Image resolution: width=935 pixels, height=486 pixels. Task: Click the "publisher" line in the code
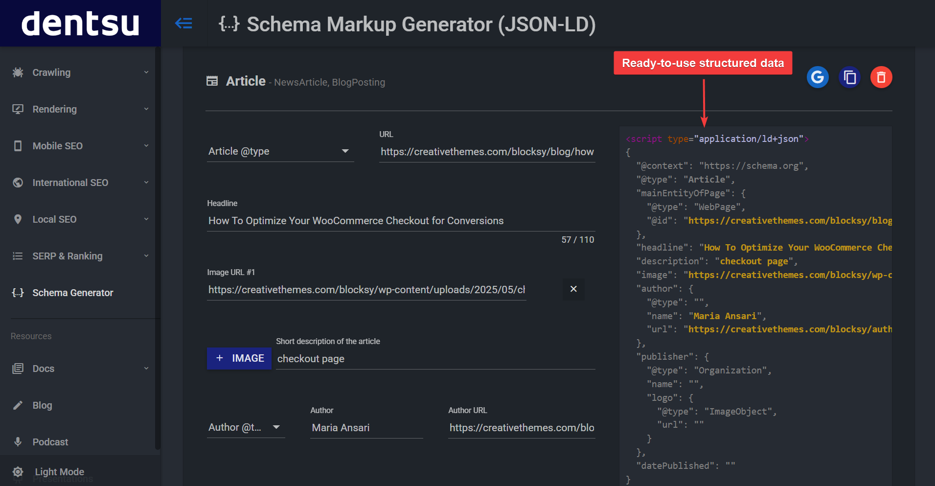tap(673, 357)
